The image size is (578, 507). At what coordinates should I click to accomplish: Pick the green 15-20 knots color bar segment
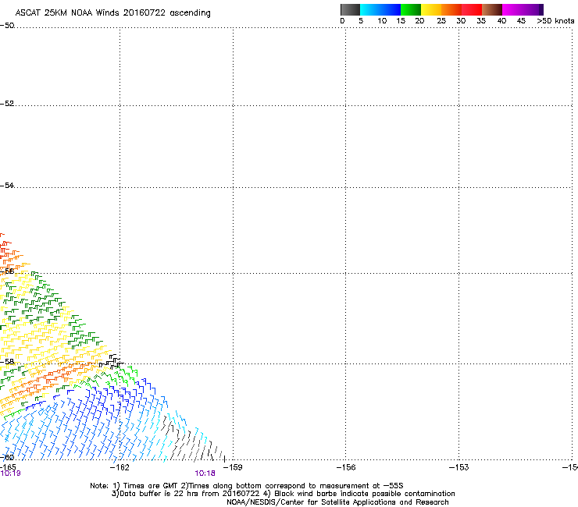411,9
